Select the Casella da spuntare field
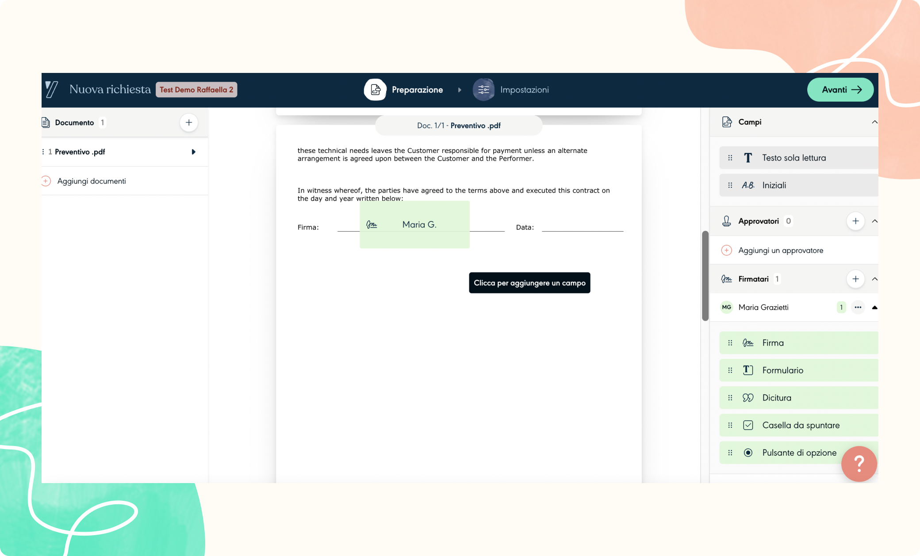This screenshot has width=920, height=556. (800, 425)
